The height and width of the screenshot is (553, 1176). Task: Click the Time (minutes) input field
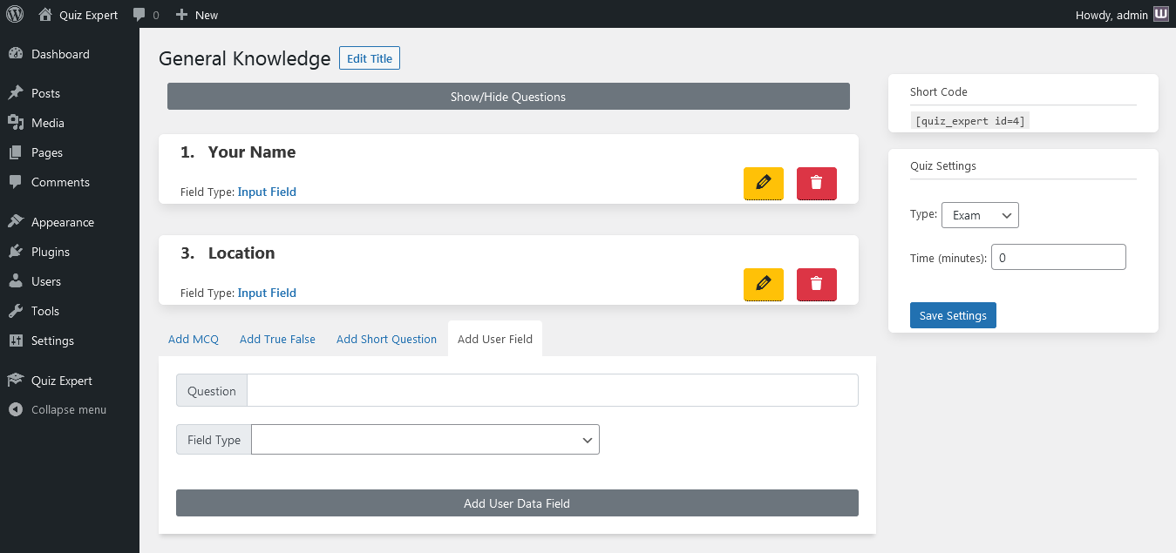pyautogui.click(x=1058, y=257)
